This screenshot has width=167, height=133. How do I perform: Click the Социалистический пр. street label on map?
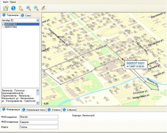58,37
